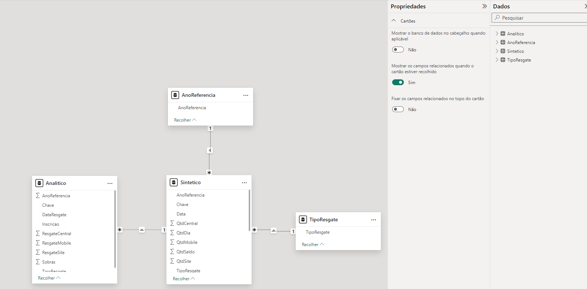Select the AnoReferencia field in the Analitico card

click(x=56, y=196)
